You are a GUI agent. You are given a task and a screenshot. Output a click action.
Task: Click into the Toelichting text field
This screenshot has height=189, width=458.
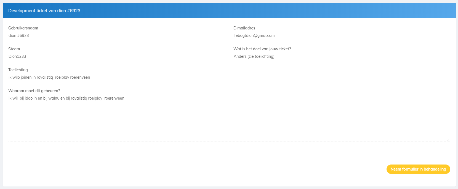tap(229, 77)
